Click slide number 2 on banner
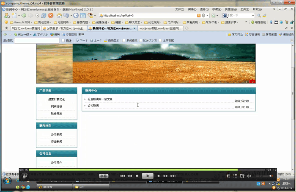296x192 pixels. point(252,81)
